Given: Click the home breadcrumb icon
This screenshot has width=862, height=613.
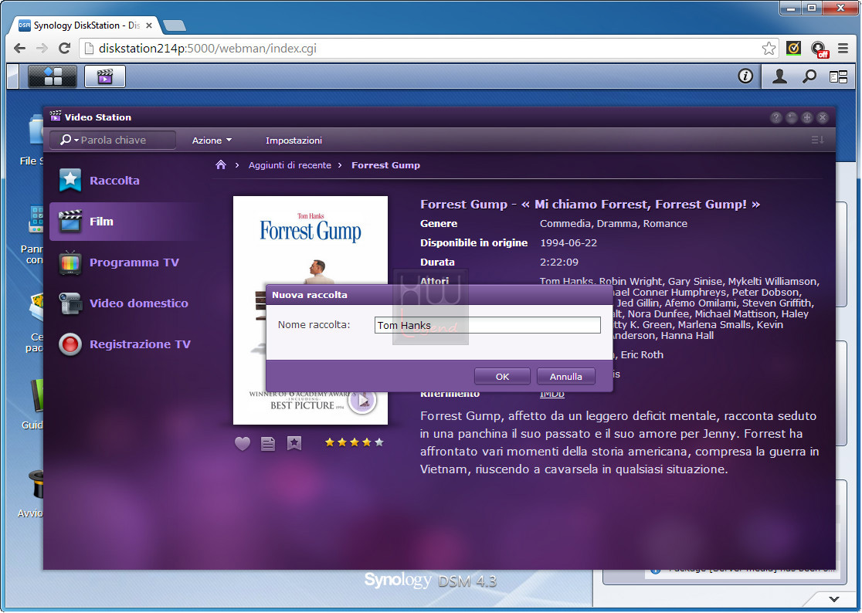Looking at the screenshot, I should 221,164.
